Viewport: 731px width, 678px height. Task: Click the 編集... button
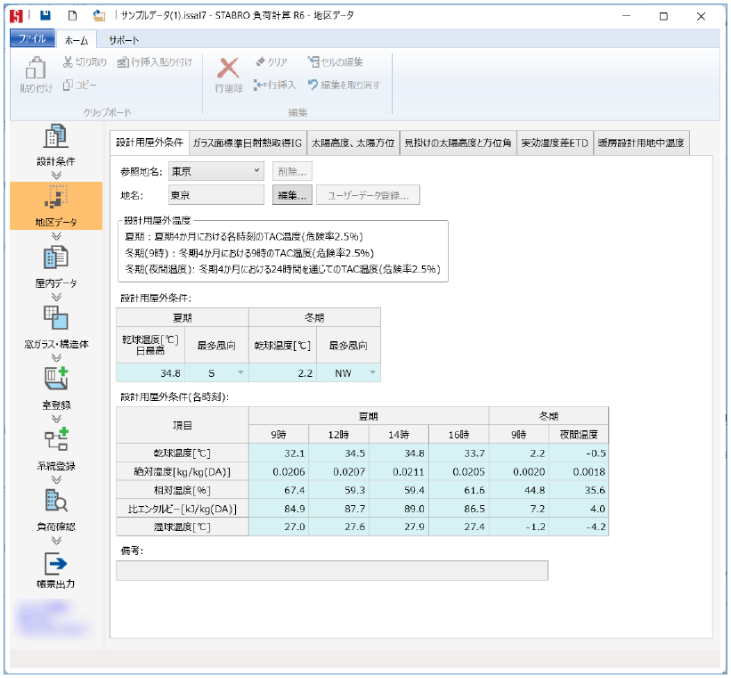point(292,195)
